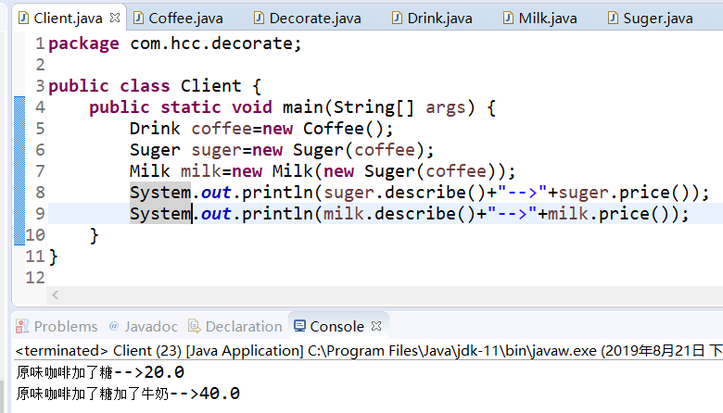Click the Problems view icon

[x=21, y=326]
